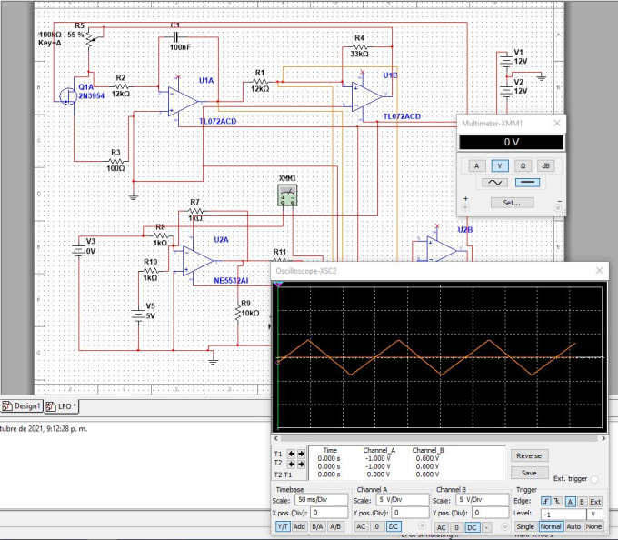
Task: Set multimeter to voltmeter mode V
Action: pyautogui.click(x=500, y=166)
